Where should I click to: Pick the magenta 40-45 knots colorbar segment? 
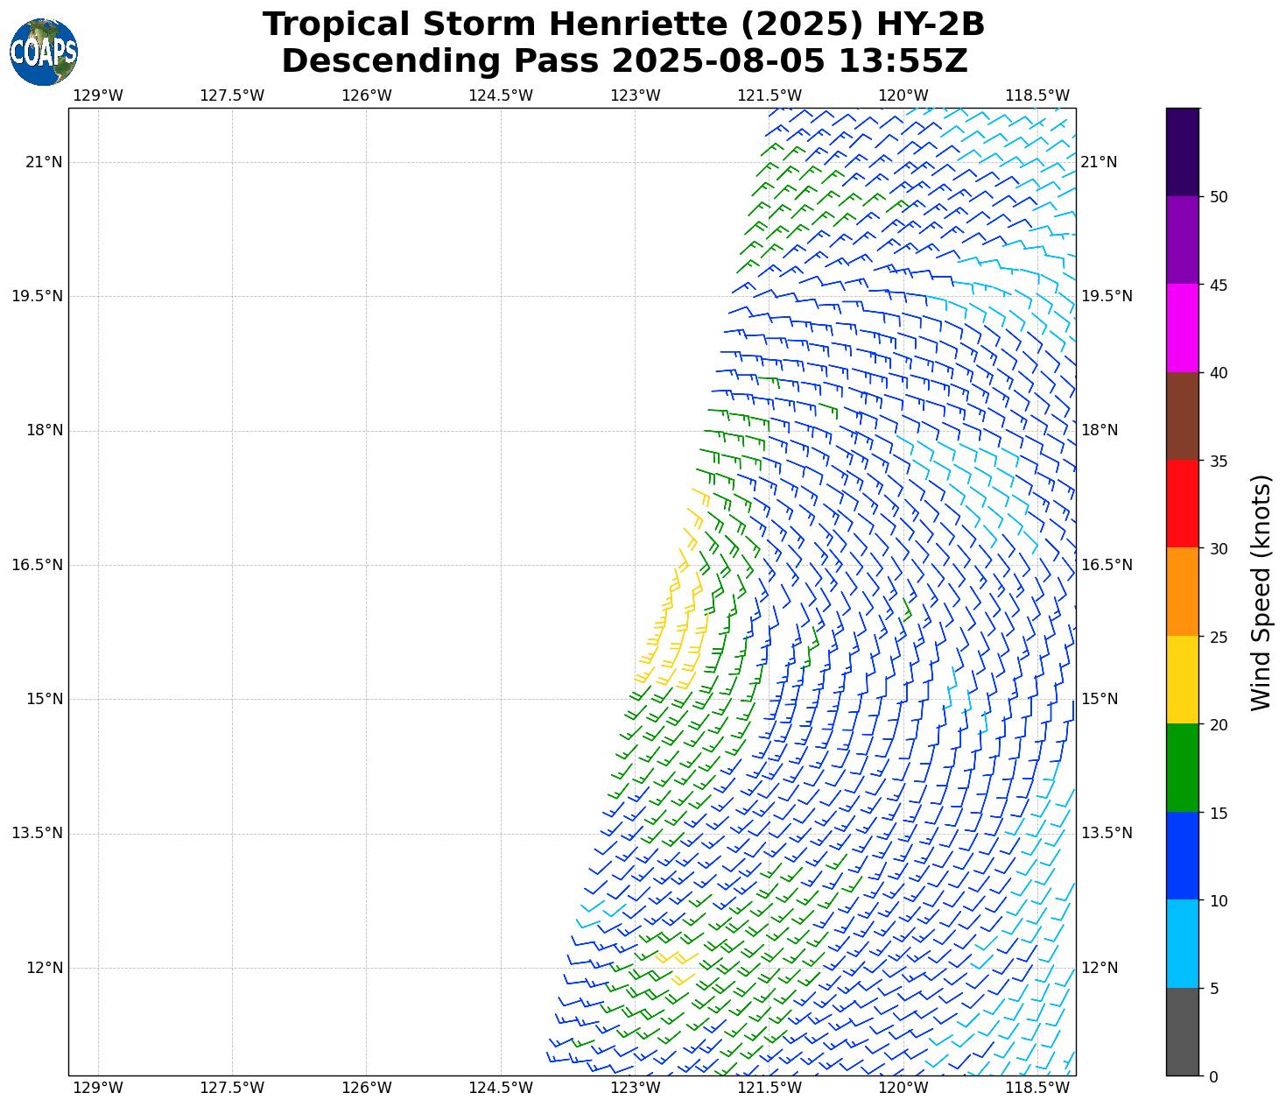[1182, 328]
